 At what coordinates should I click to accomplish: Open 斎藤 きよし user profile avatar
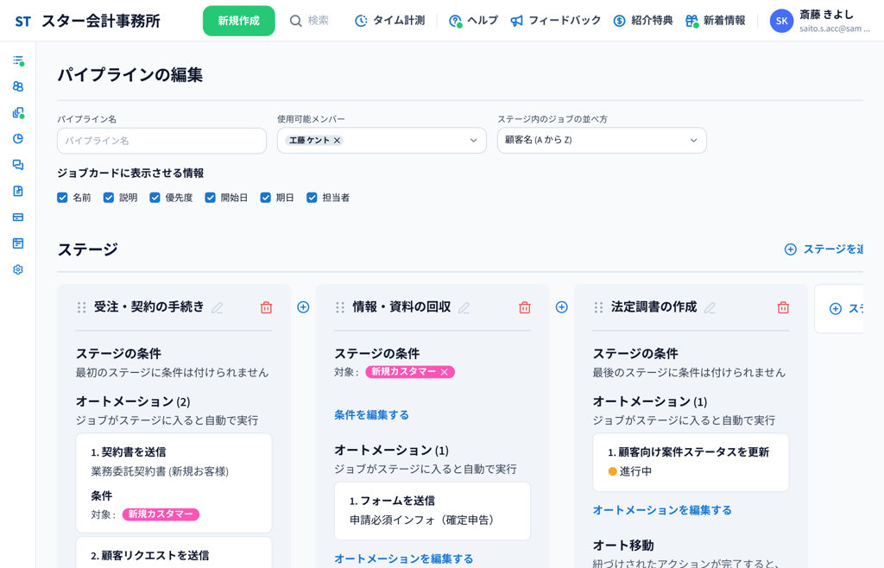point(781,21)
